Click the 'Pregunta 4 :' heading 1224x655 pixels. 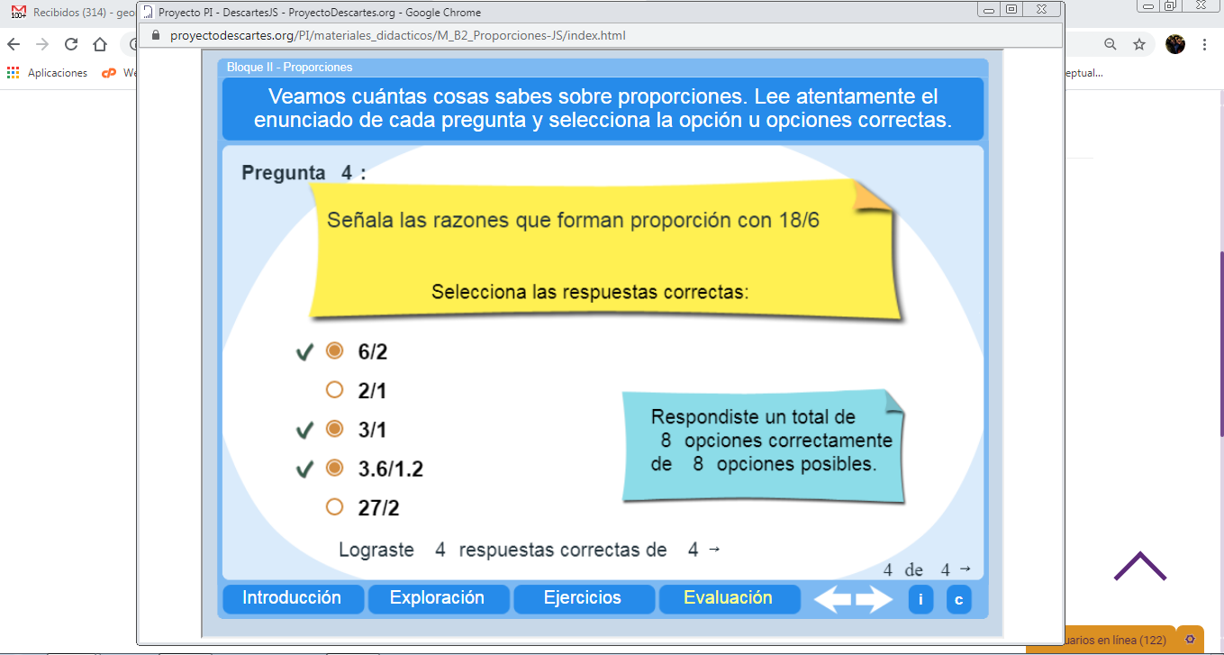(304, 173)
